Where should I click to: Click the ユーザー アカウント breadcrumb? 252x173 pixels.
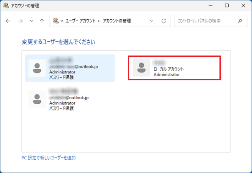pyautogui.click(x=80, y=21)
